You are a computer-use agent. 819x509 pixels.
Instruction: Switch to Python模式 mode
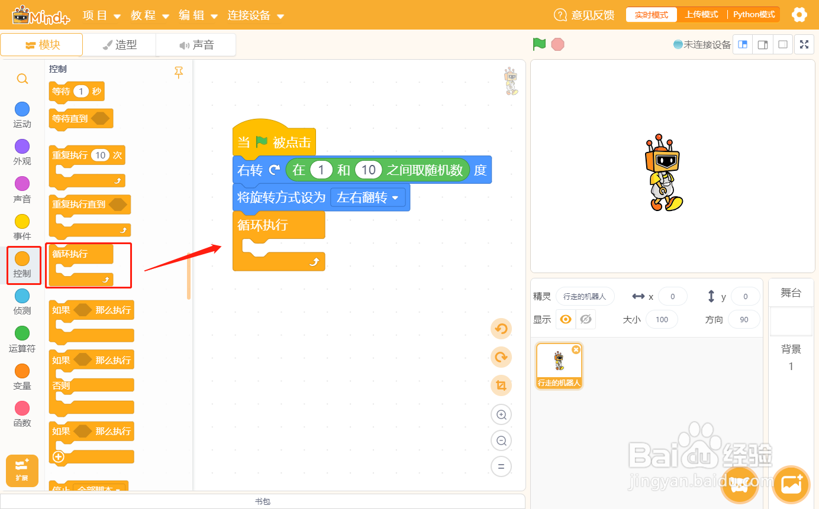[754, 15]
